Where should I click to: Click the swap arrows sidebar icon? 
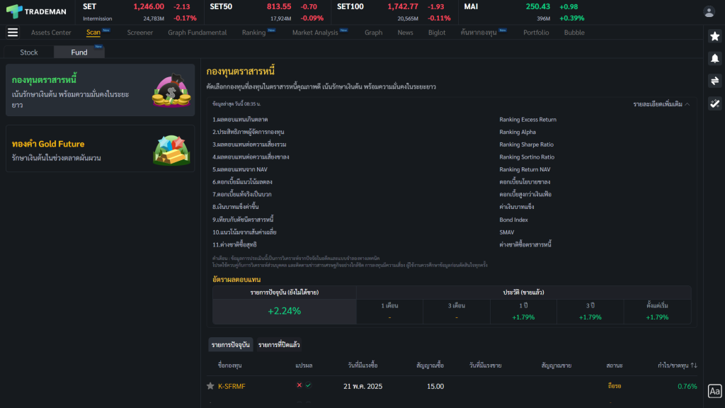tap(715, 81)
